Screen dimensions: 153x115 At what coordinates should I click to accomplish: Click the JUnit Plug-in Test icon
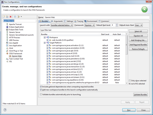point(7,51)
